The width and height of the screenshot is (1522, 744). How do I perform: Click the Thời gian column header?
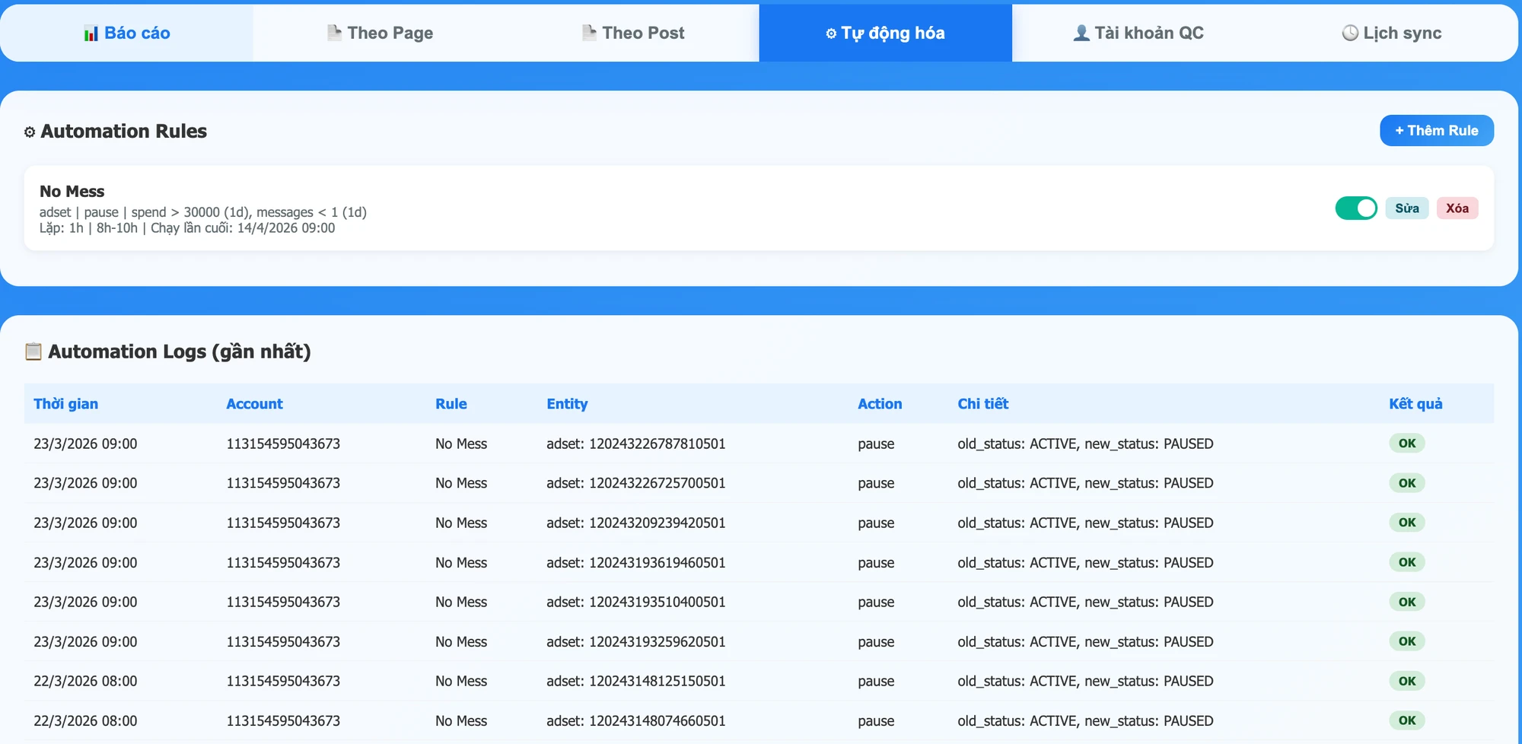(66, 404)
